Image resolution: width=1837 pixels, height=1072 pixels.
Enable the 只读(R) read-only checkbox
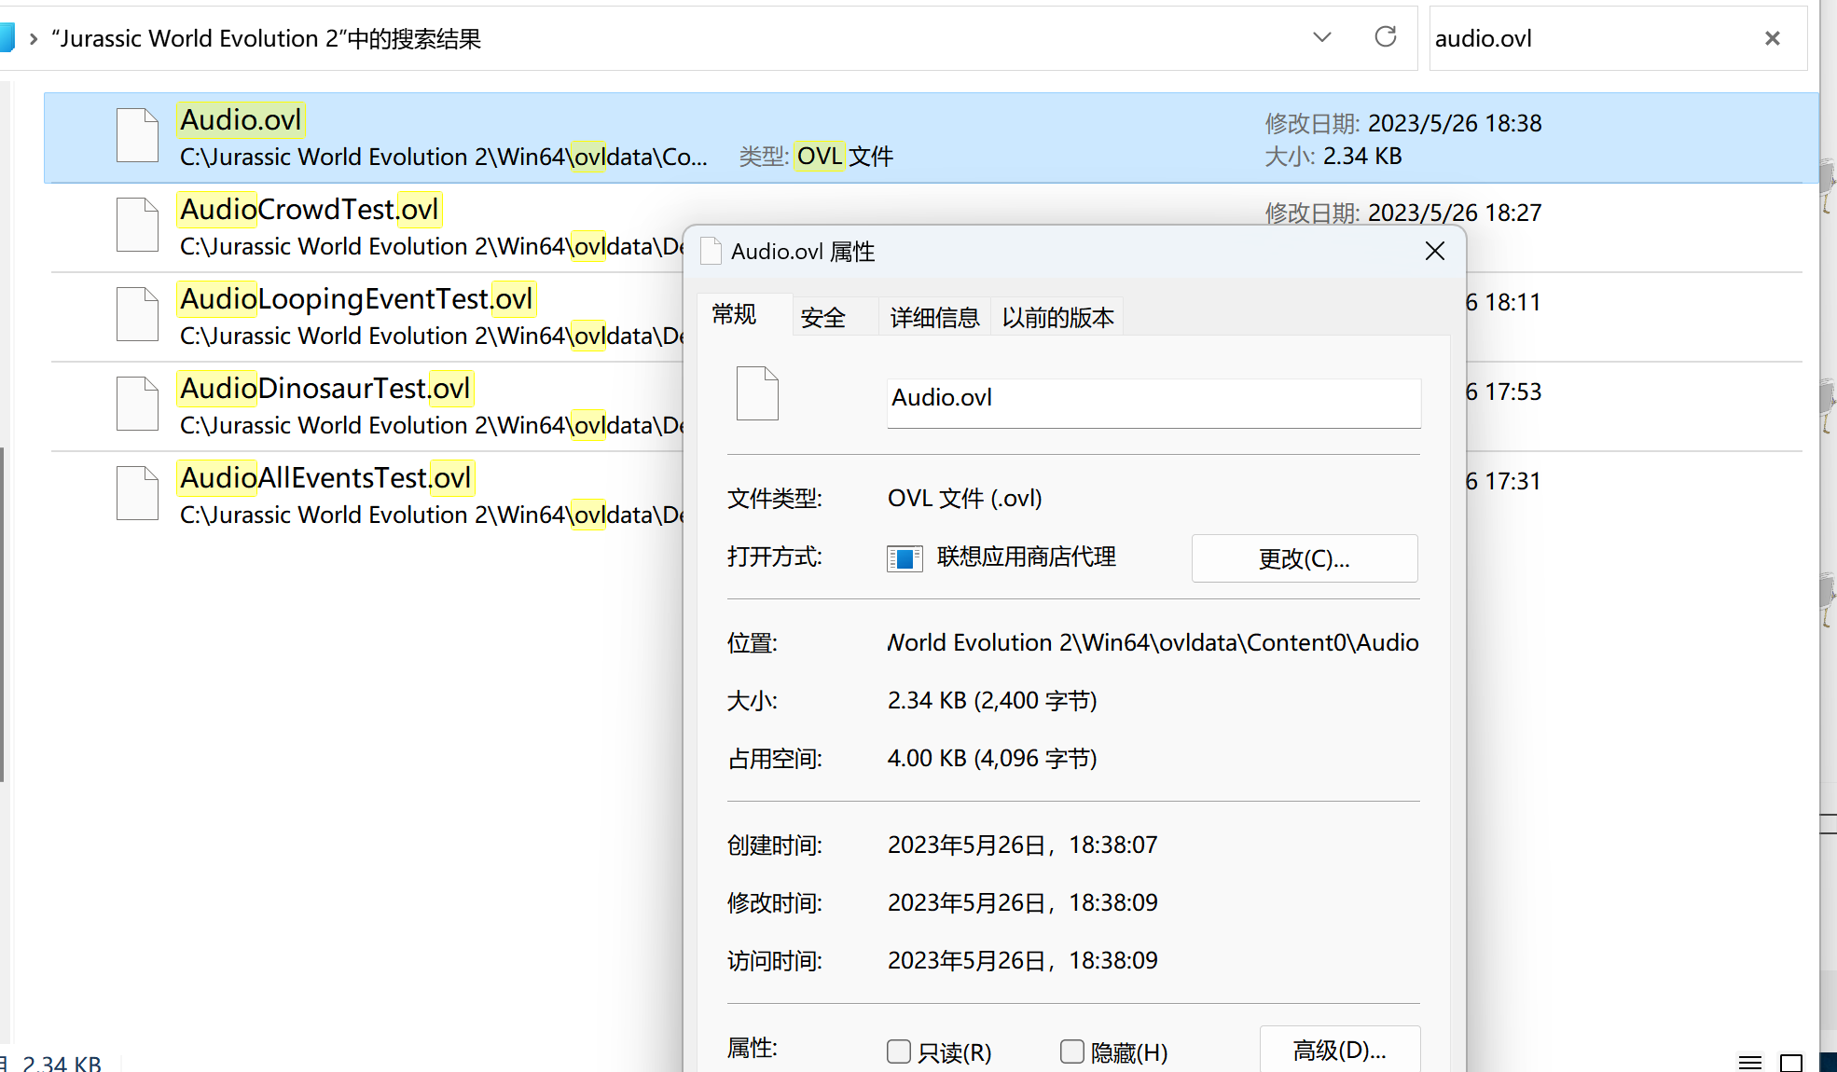point(899,1051)
